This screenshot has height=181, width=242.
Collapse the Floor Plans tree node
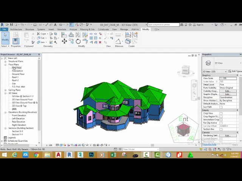click(x=5, y=64)
